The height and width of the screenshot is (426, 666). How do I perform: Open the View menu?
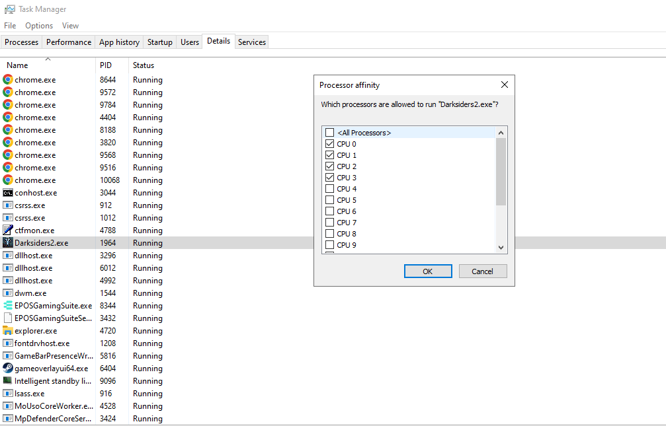(x=70, y=26)
